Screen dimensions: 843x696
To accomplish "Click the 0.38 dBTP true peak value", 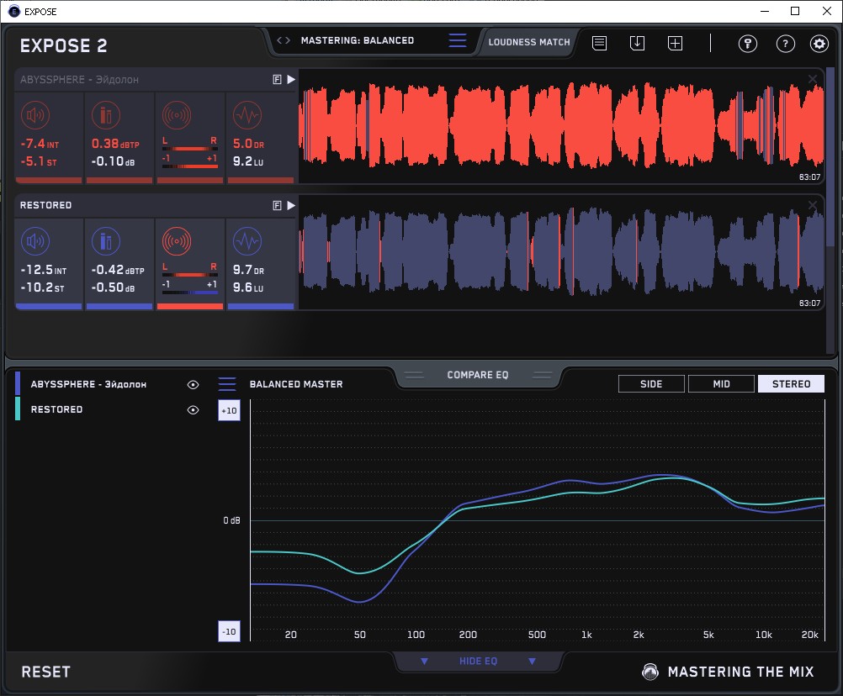I will 115,144.
